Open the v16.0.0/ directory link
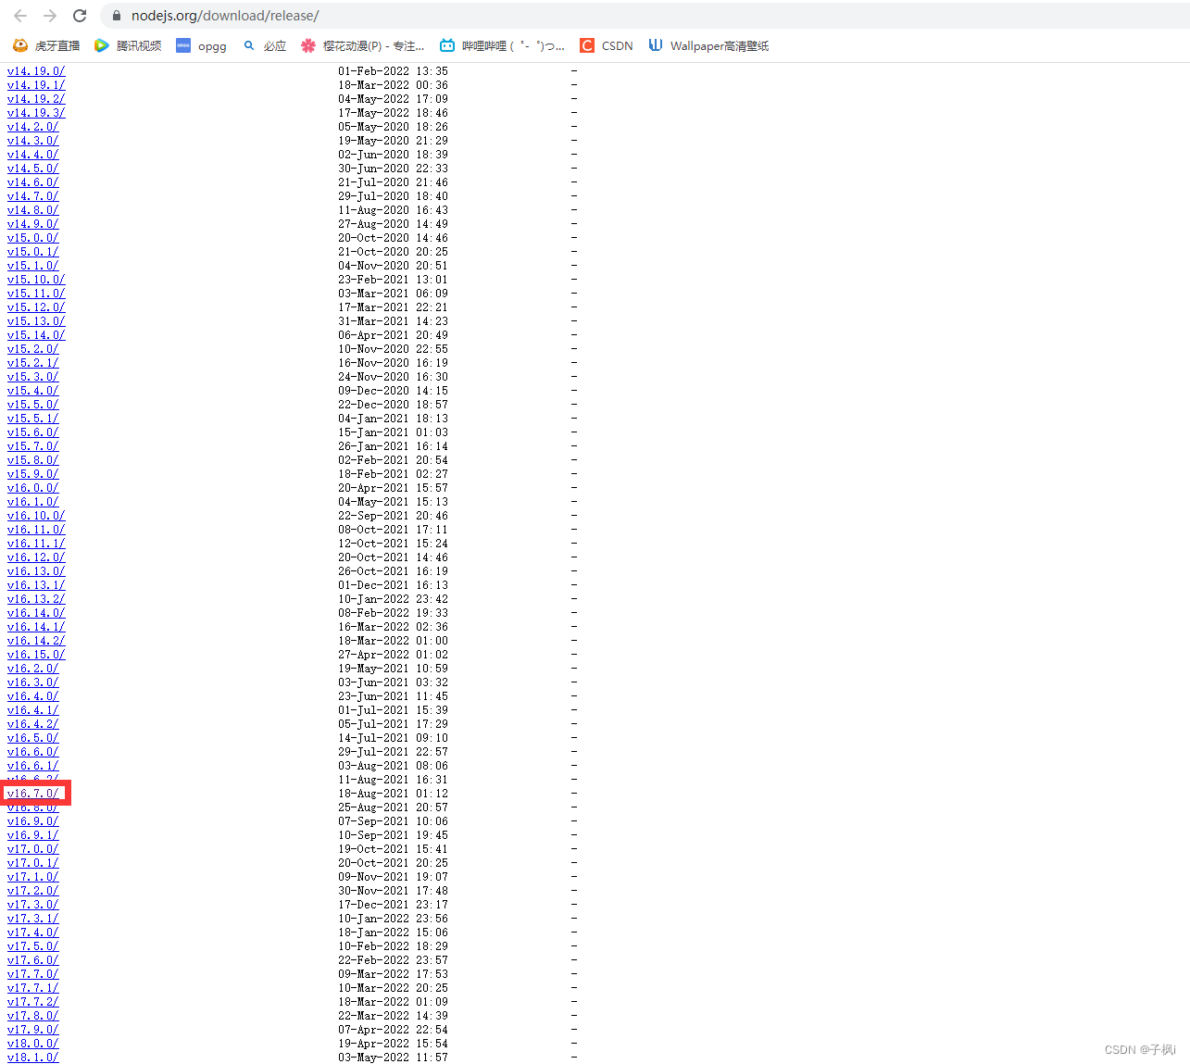The height and width of the screenshot is (1064, 1190). tap(32, 488)
